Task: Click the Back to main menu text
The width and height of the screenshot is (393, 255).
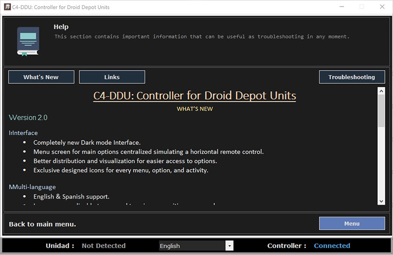Action: coord(42,224)
